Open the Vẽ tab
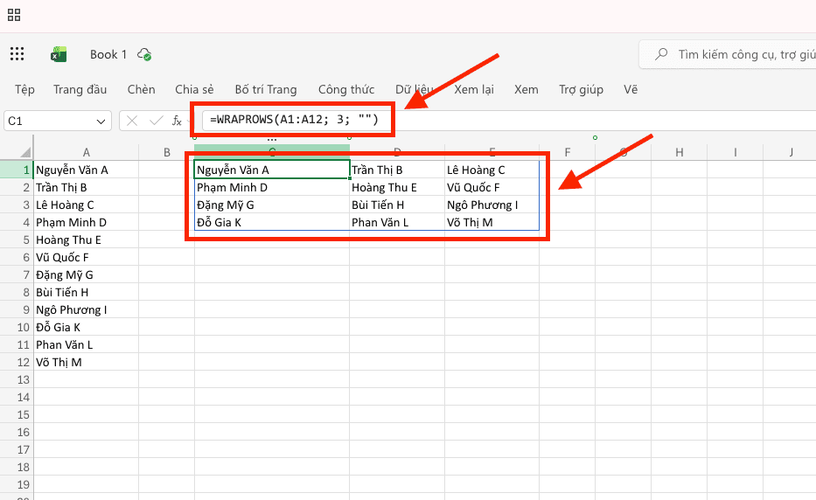 point(631,89)
